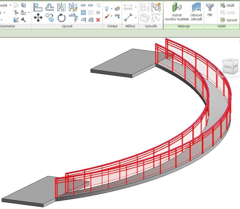Viewport: 240px width, 209px height.
Task: Select the Rotate tool
Action: (x=62, y=17)
